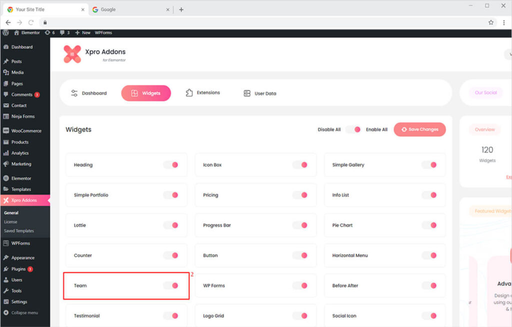
Task: Click the comments bubble icon in admin bar
Action: pos(62,32)
